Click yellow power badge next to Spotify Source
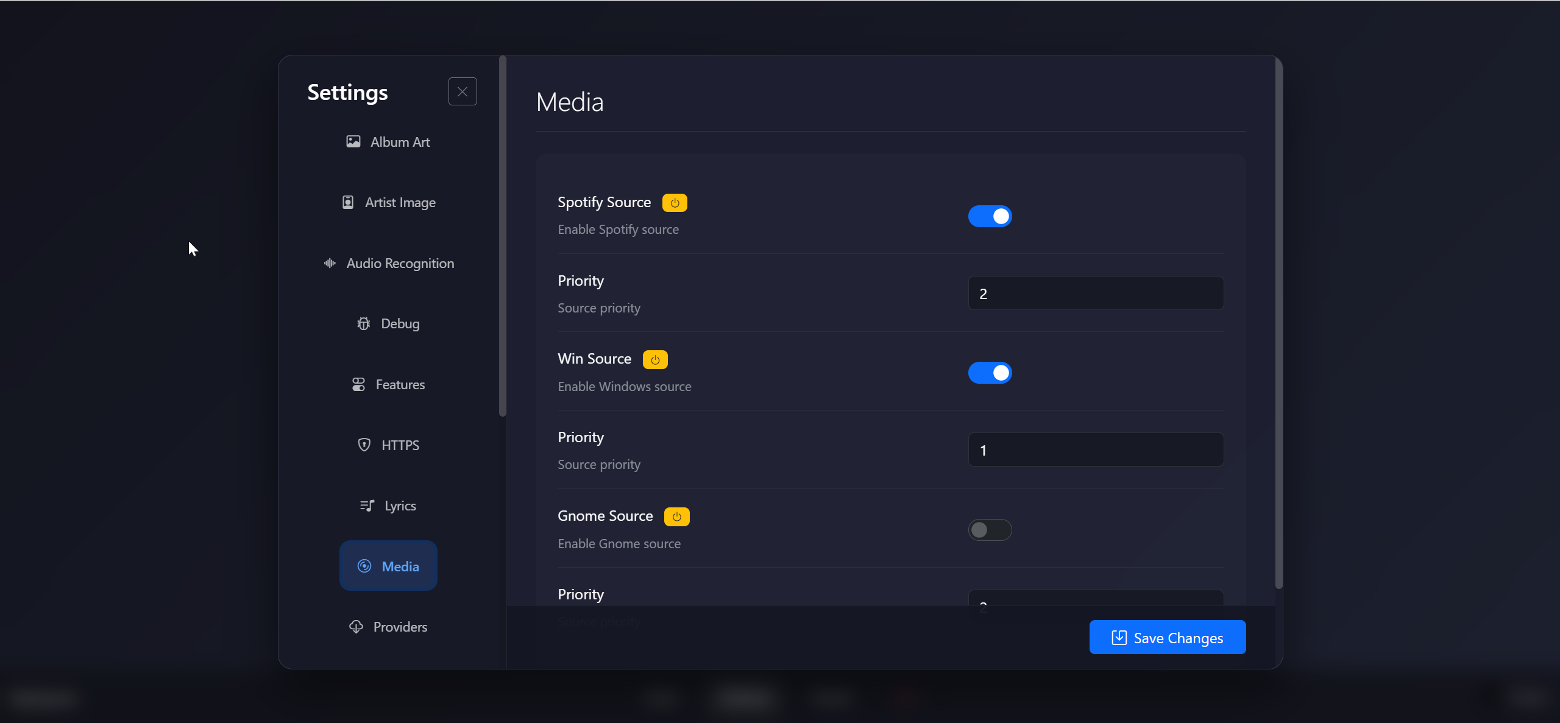This screenshot has width=1560, height=723. (x=675, y=203)
